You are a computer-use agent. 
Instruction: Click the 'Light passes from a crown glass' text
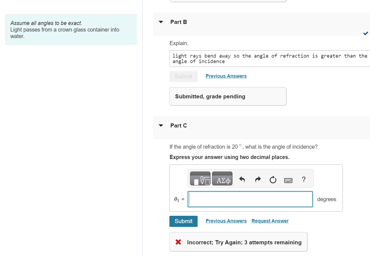(x=65, y=33)
